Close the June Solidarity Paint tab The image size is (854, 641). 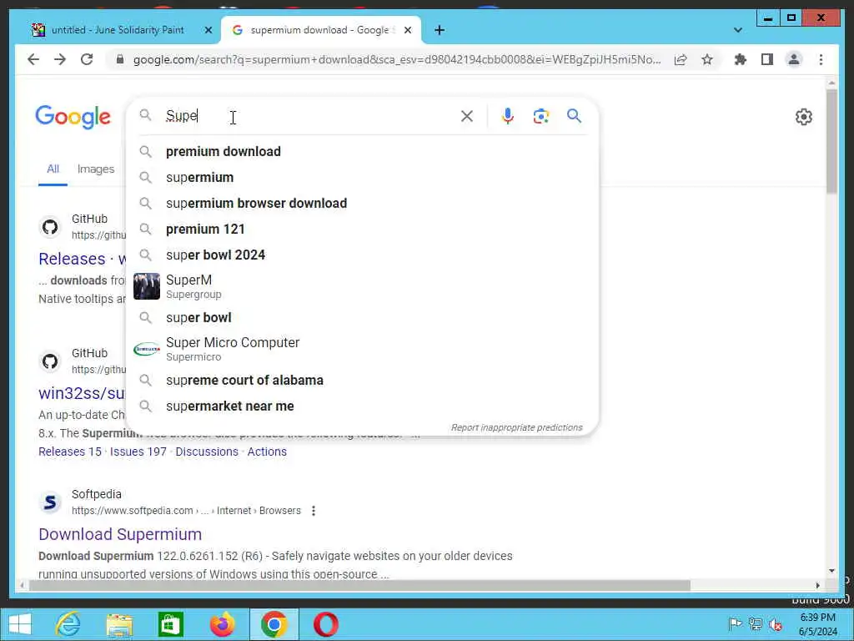(x=208, y=30)
